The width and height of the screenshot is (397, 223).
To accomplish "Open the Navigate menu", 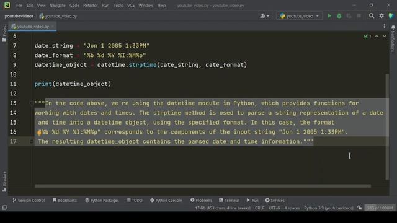I will click(x=57, y=6).
